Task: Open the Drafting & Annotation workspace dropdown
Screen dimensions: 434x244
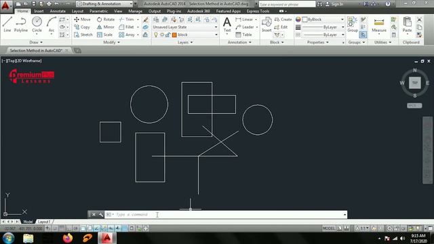Action: click(104, 4)
